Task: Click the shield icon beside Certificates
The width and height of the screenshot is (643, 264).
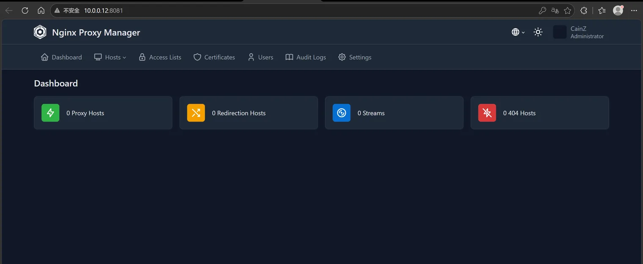Action: coord(197,57)
